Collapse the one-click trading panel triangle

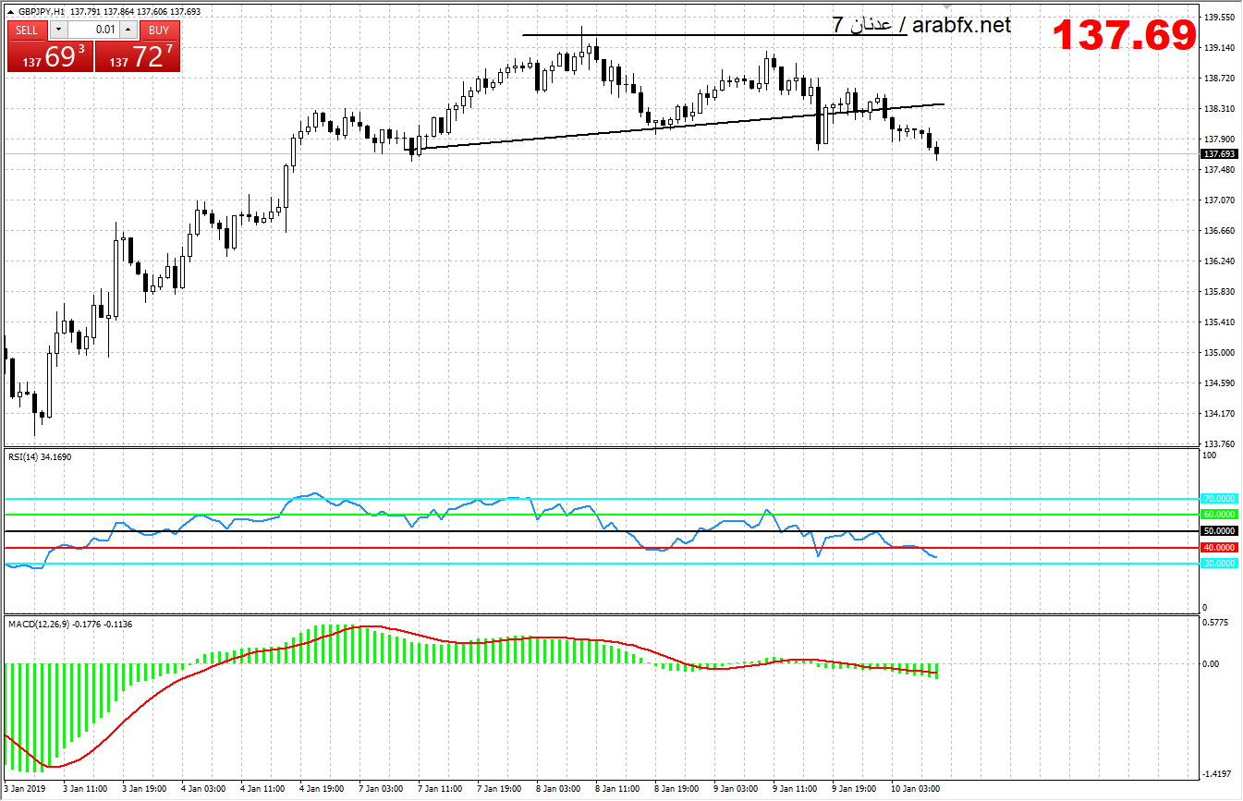coord(11,11)
